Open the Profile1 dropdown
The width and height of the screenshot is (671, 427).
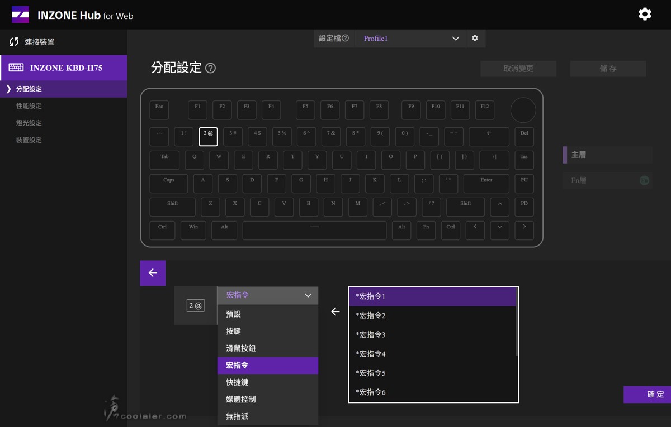pos(411,38)
